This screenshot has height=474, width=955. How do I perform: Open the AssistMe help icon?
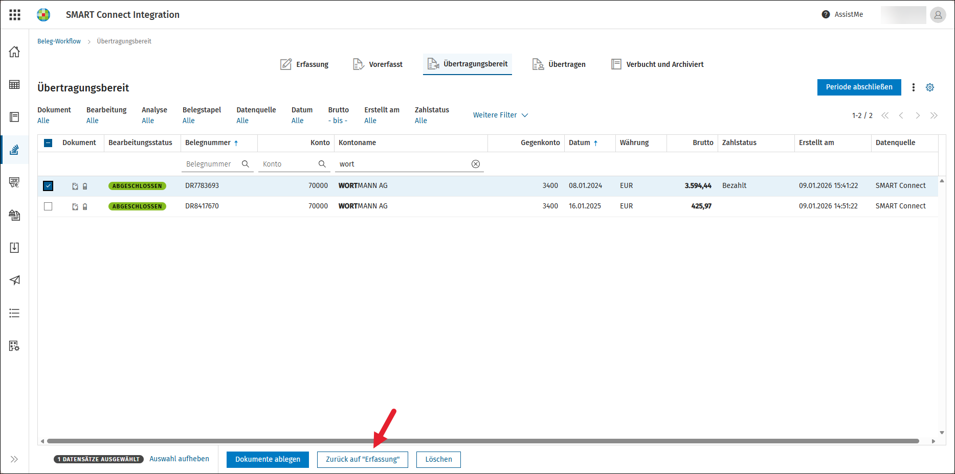pyautogui.click(x=826, y=14)
